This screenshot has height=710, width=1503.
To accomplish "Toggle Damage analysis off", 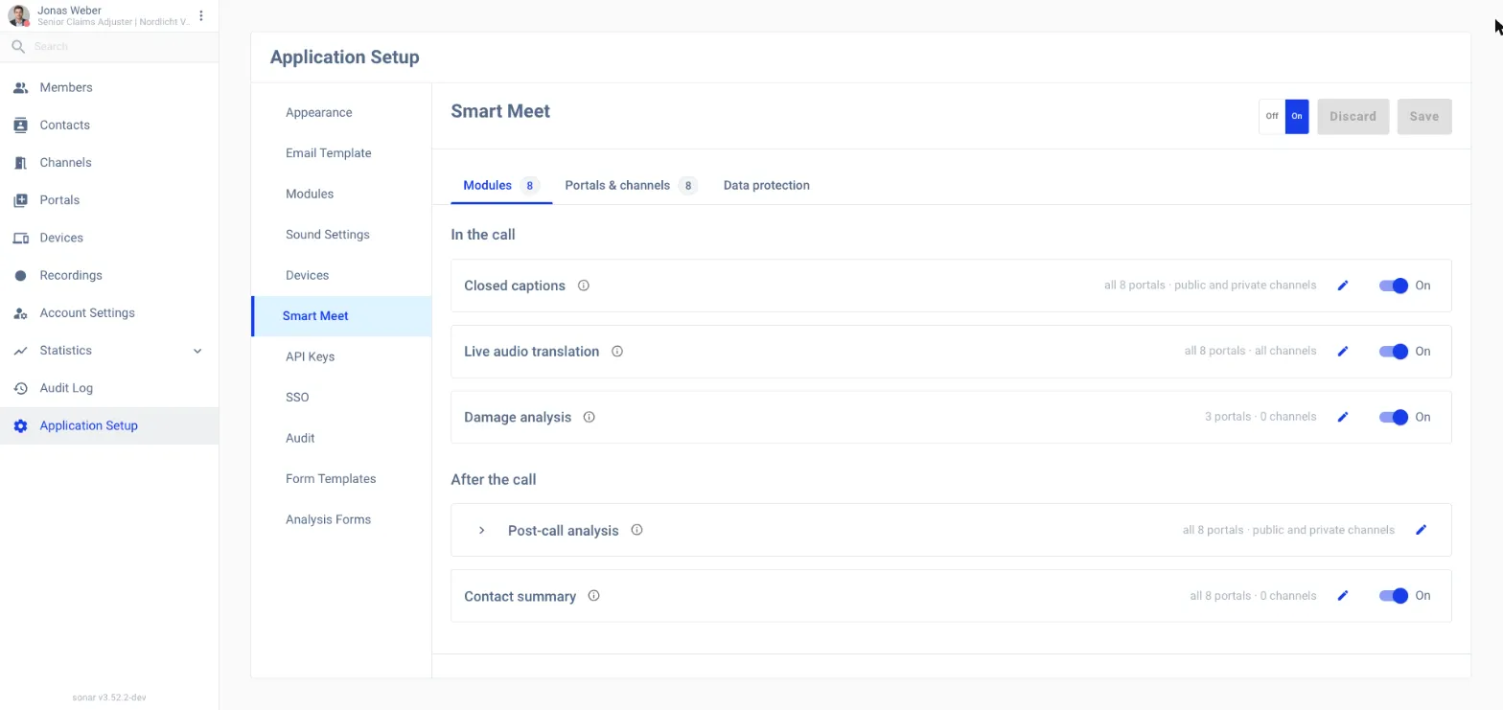I will (1394, 417).
